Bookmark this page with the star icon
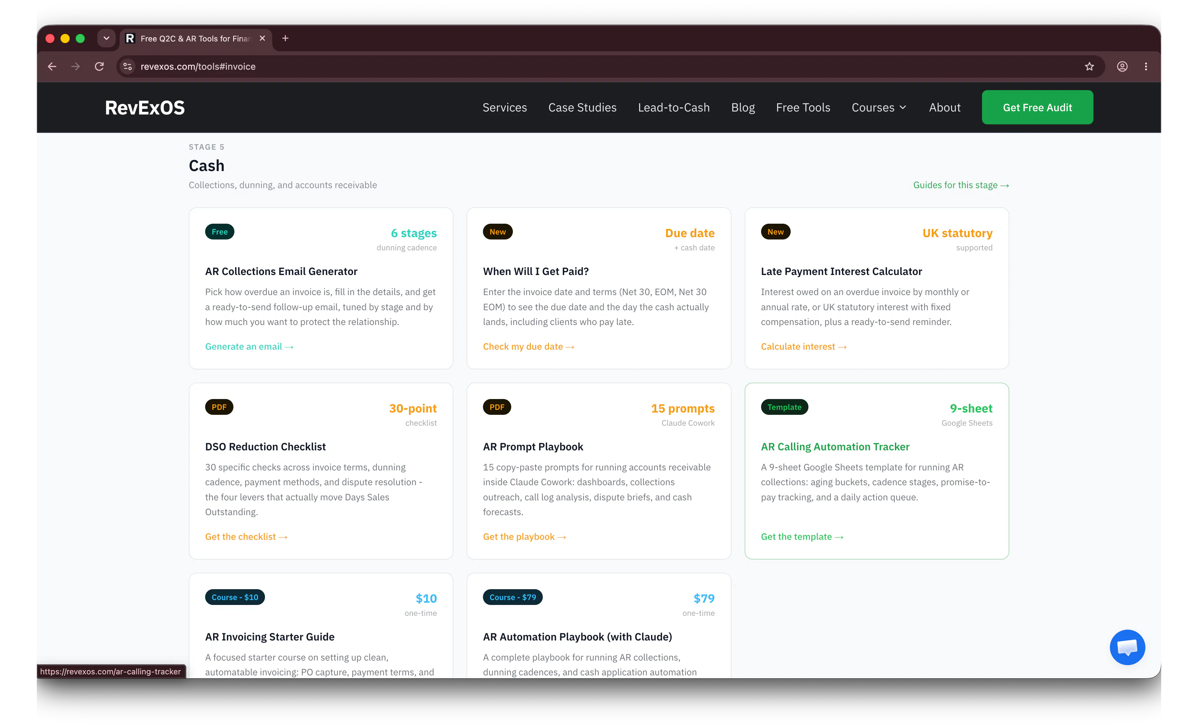 tap(1089, 66)
